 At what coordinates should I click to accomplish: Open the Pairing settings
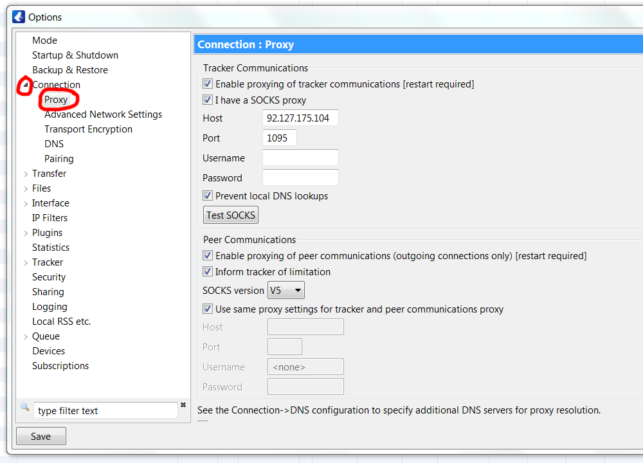pos(59,159)
